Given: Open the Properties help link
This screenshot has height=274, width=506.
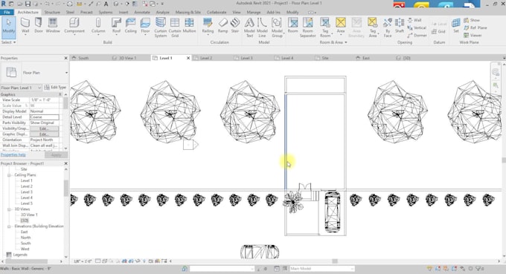Looking at the screenshot, I should pos(13,155).
